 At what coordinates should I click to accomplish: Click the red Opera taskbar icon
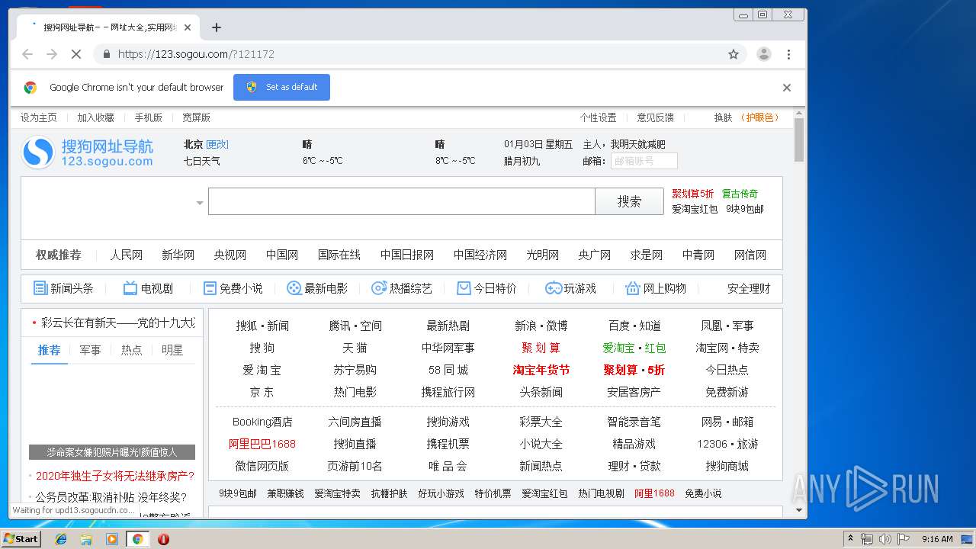163,539
